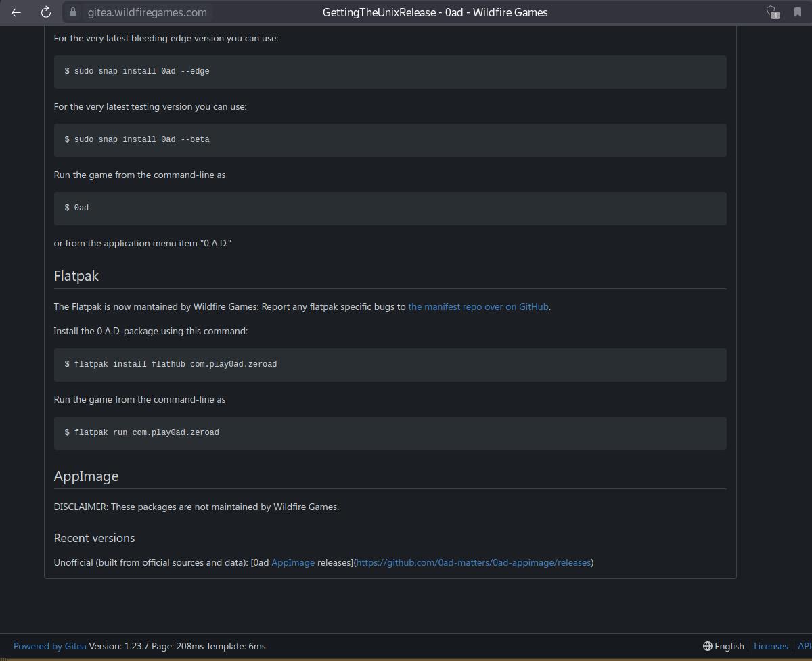Open the API footer link
The height and width of the screenshot is (661, 812).
(x=804, y=646)
